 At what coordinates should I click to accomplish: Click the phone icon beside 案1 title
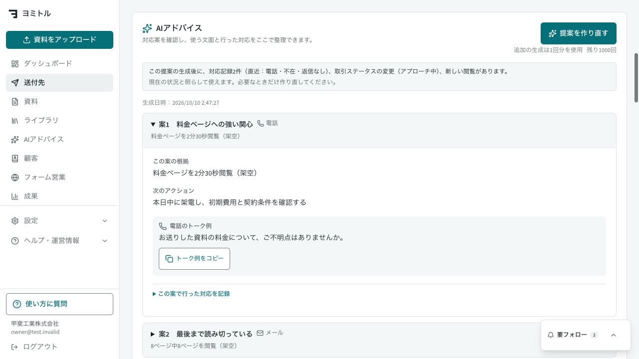coord(261,123)
